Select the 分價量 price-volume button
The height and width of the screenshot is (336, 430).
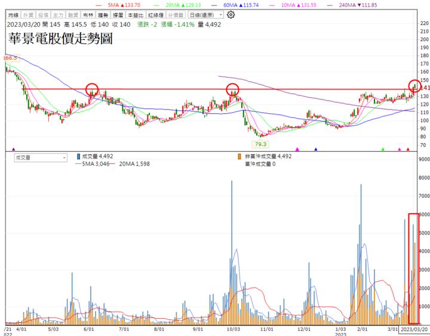[x=176, y=15]
